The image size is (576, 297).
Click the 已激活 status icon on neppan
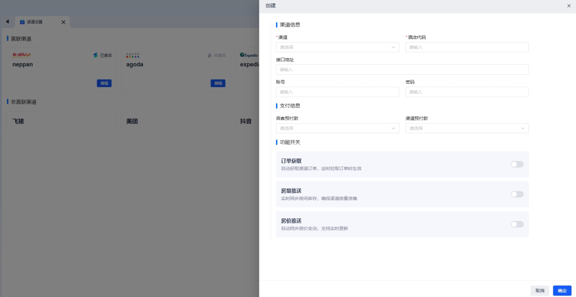96,55
